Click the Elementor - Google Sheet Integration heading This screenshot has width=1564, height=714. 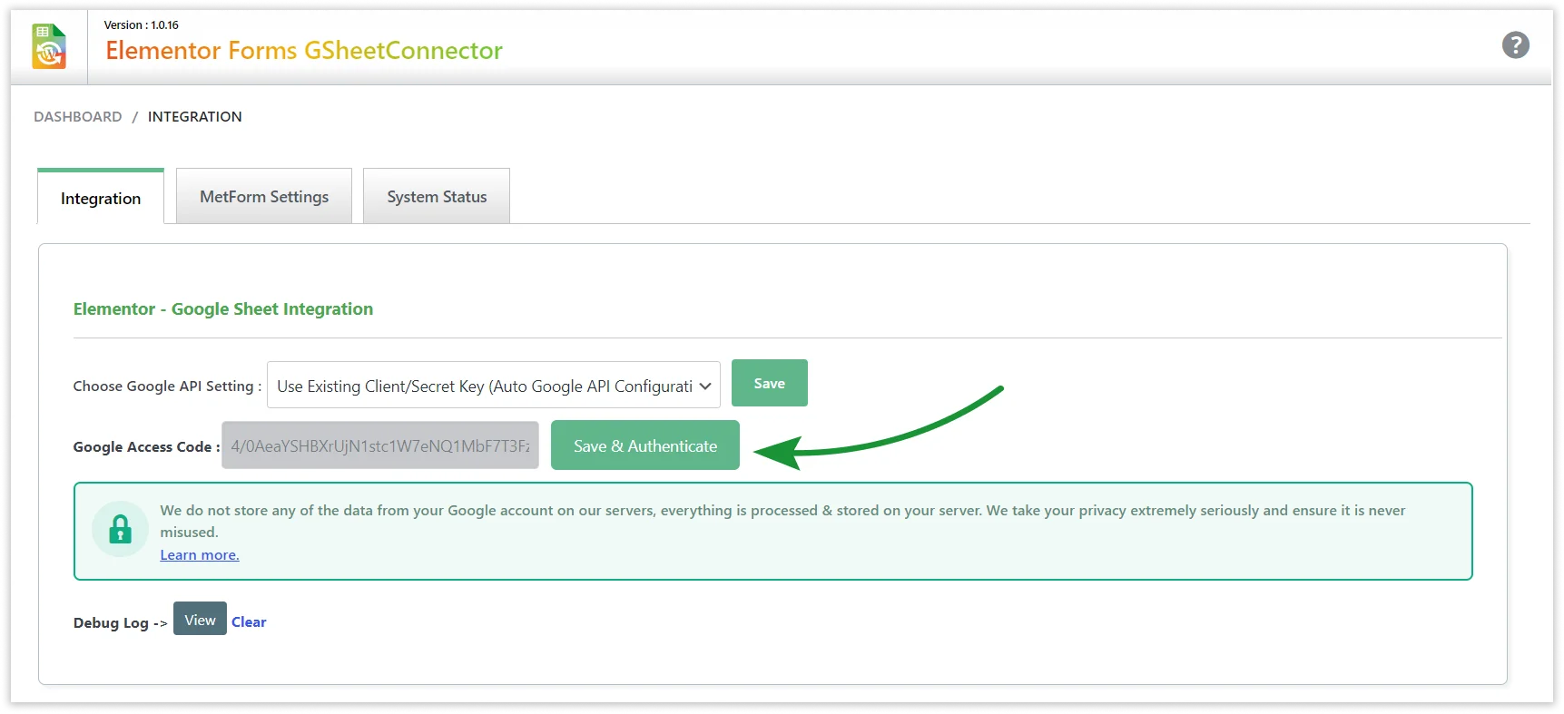(x=223, y=308)
